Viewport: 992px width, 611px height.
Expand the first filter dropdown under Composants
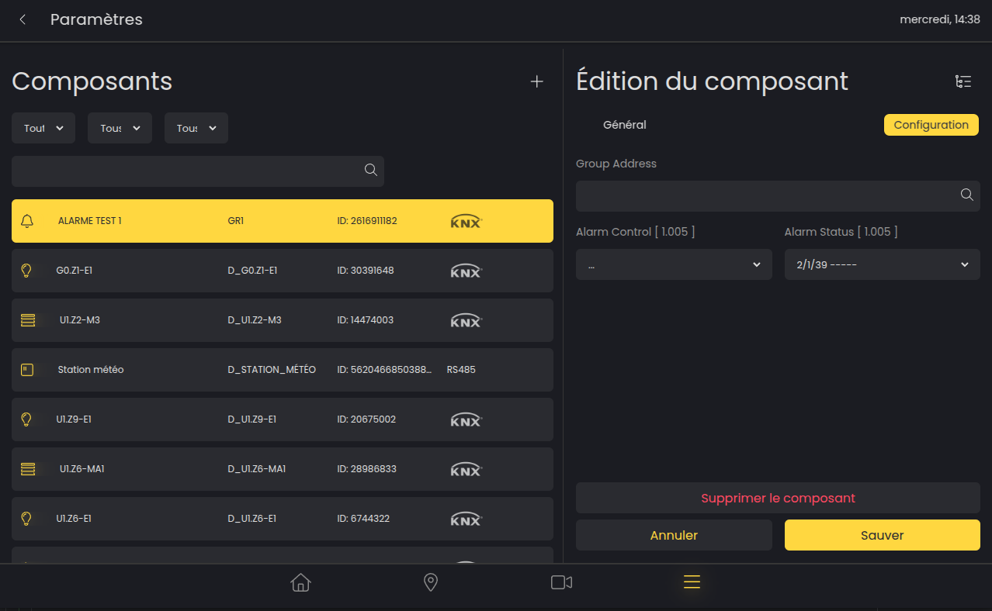click(43, 128)
